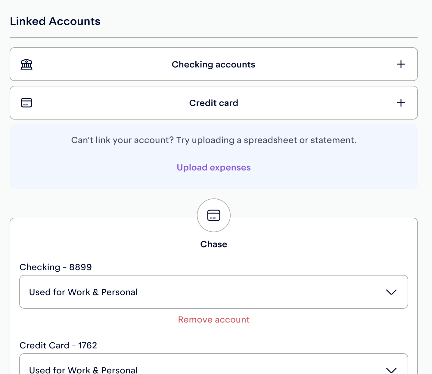This screenshot has height=374, width=432.
Task: Click the credit card icon in Credit card row
Action: click(26, 103)
